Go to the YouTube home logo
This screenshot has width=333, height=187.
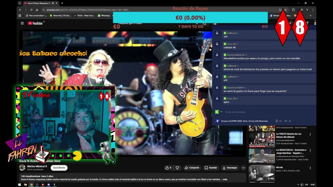coord(35,23)
